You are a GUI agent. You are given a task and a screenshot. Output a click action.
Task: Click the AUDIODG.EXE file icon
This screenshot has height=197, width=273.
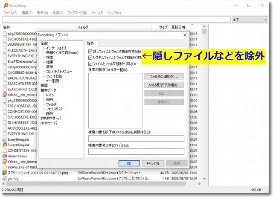pos(5,128)
